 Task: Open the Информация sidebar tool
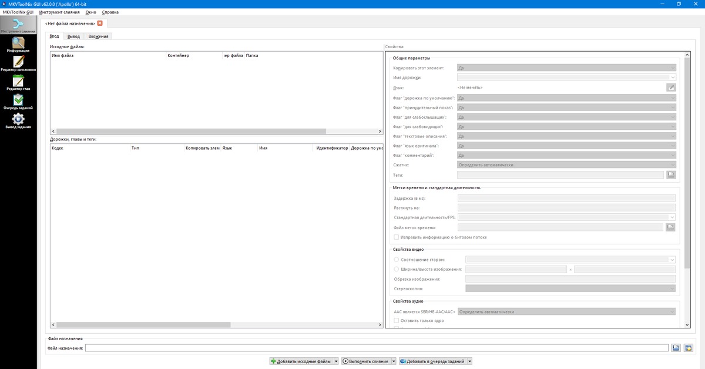coord(18,45)
